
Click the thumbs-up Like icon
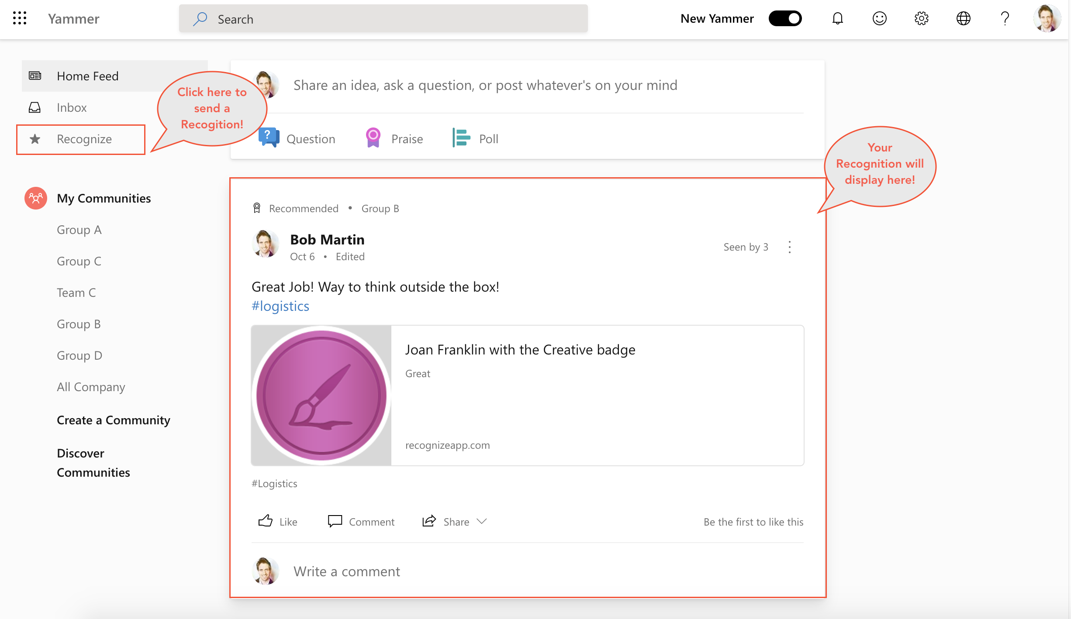pos(266,521)
